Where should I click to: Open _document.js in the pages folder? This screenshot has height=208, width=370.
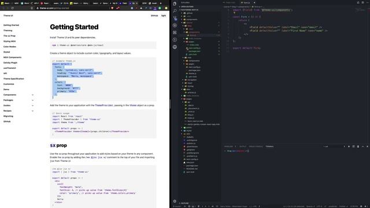(x=194, y=109)
